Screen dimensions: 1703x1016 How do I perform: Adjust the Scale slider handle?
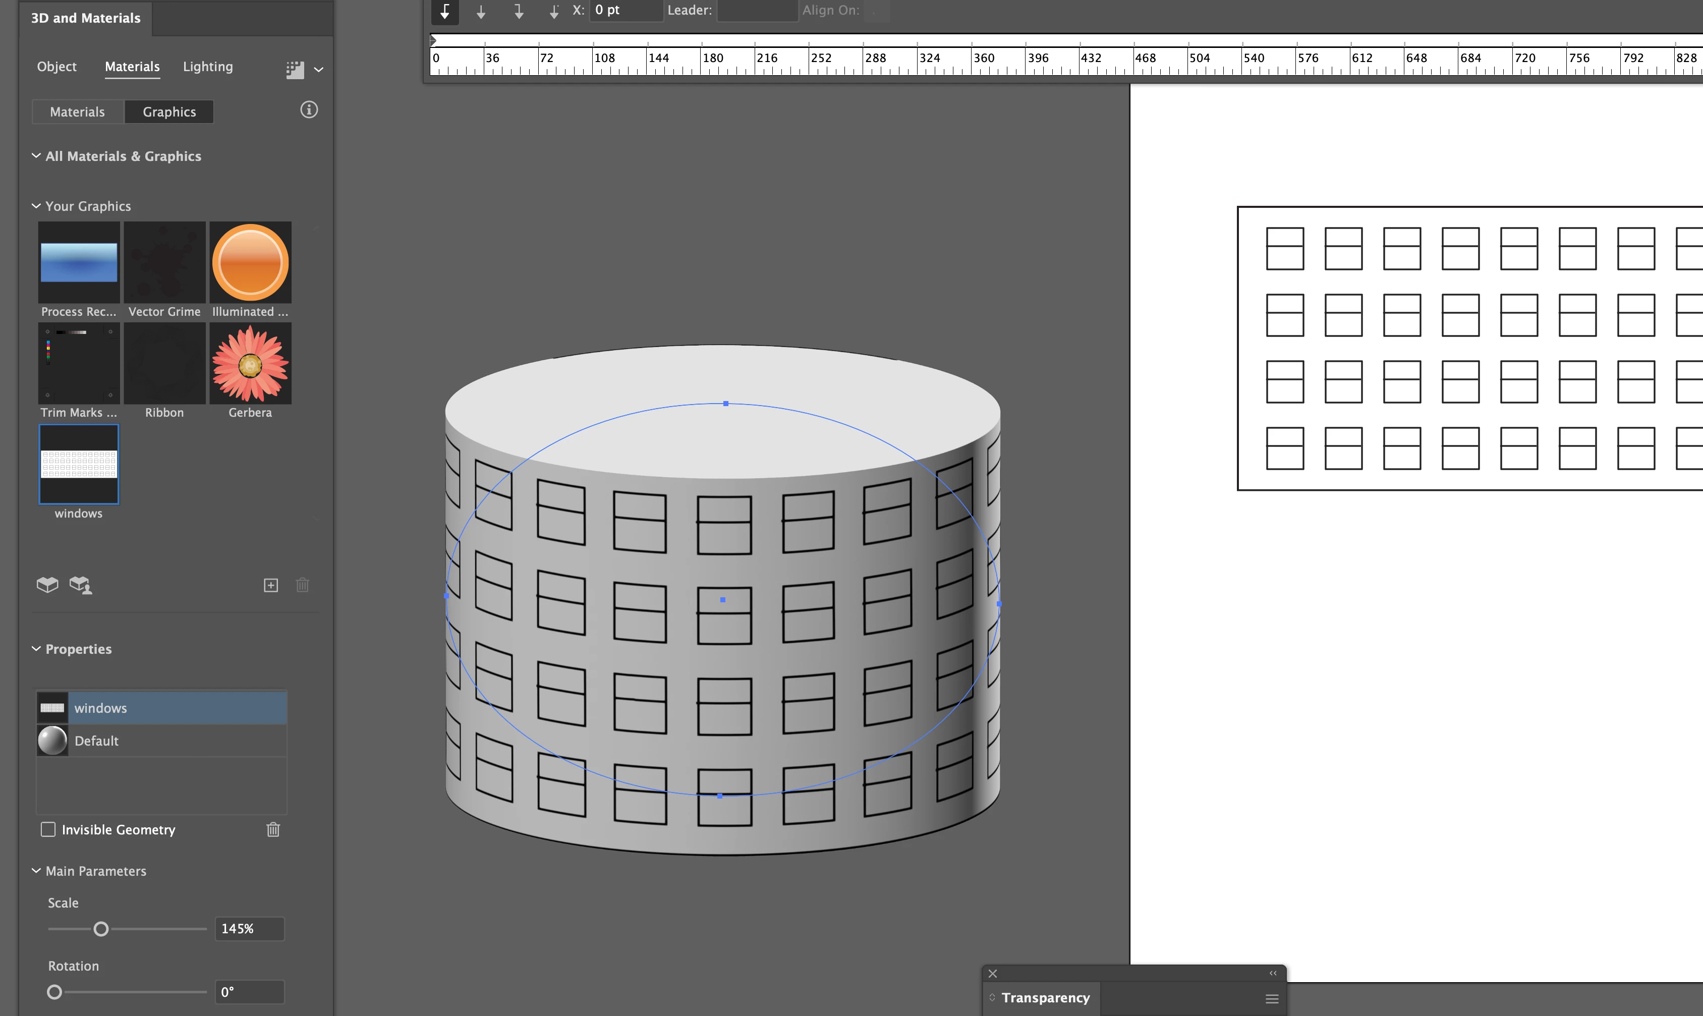(x=100, y=928)
